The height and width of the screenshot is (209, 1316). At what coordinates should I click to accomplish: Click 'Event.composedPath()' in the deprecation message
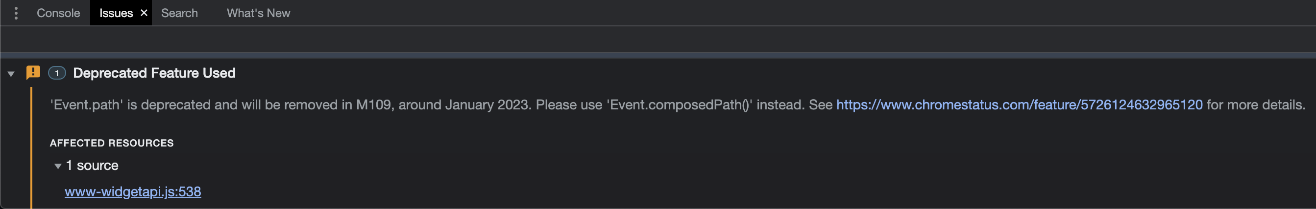pyautogui.click(x=679, y=105)
